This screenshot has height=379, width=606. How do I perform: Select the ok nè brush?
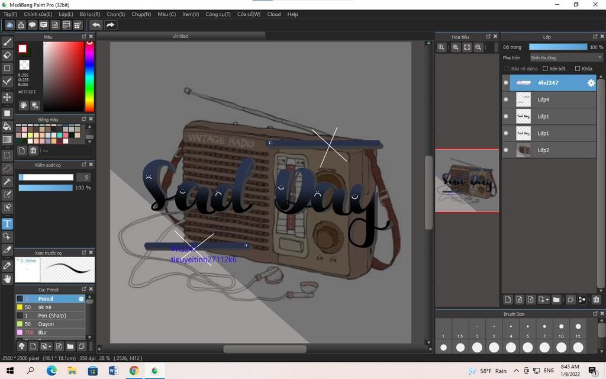pos(50,307)
